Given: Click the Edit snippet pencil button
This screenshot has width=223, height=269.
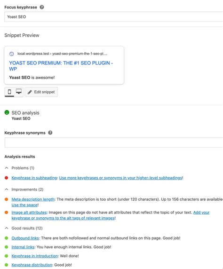Looking at the screenshot, I should pos(41,92).
